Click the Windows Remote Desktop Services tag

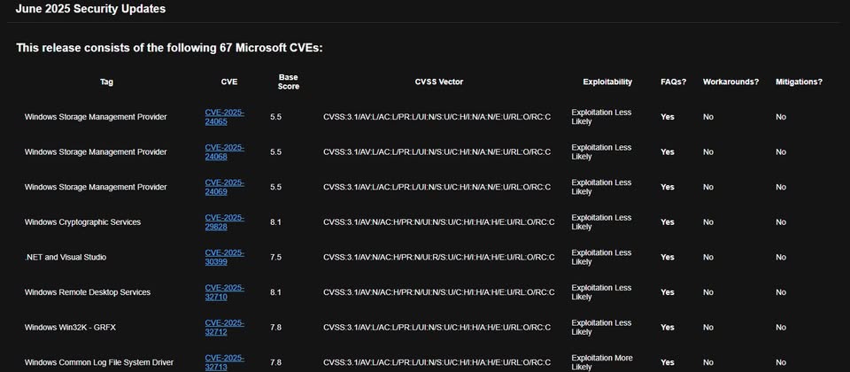click(88, 292)
